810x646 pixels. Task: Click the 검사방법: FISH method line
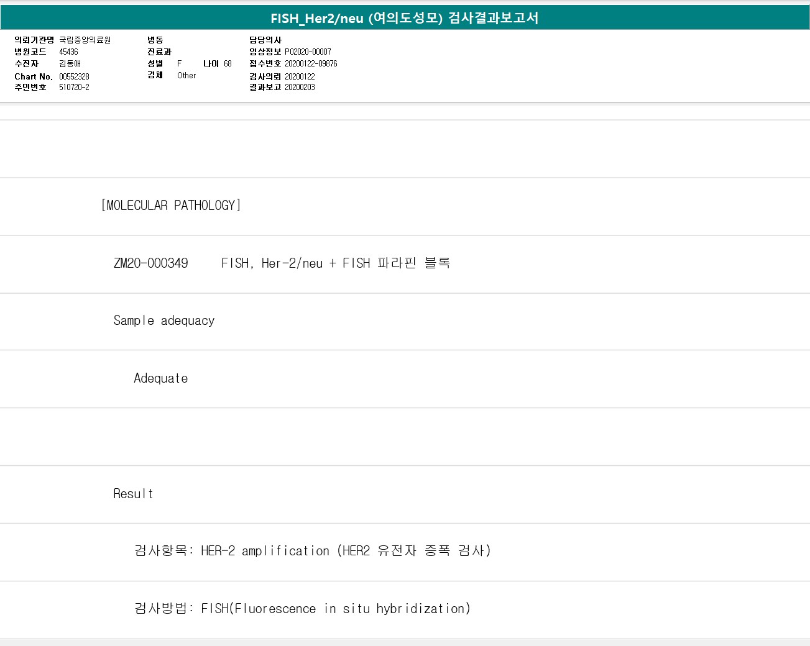(x=405, y=609)
